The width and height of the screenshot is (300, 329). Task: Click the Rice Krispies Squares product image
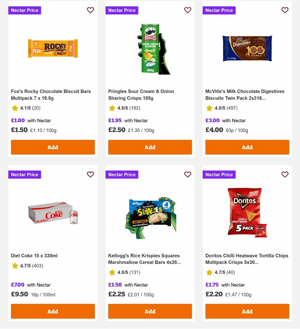(150, 216)
